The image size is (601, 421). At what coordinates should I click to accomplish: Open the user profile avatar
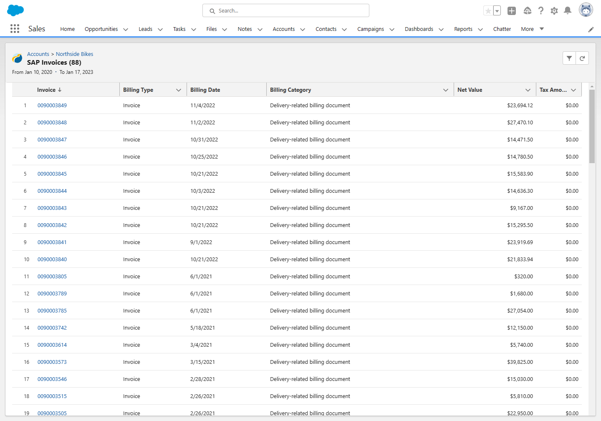[586, 10]
